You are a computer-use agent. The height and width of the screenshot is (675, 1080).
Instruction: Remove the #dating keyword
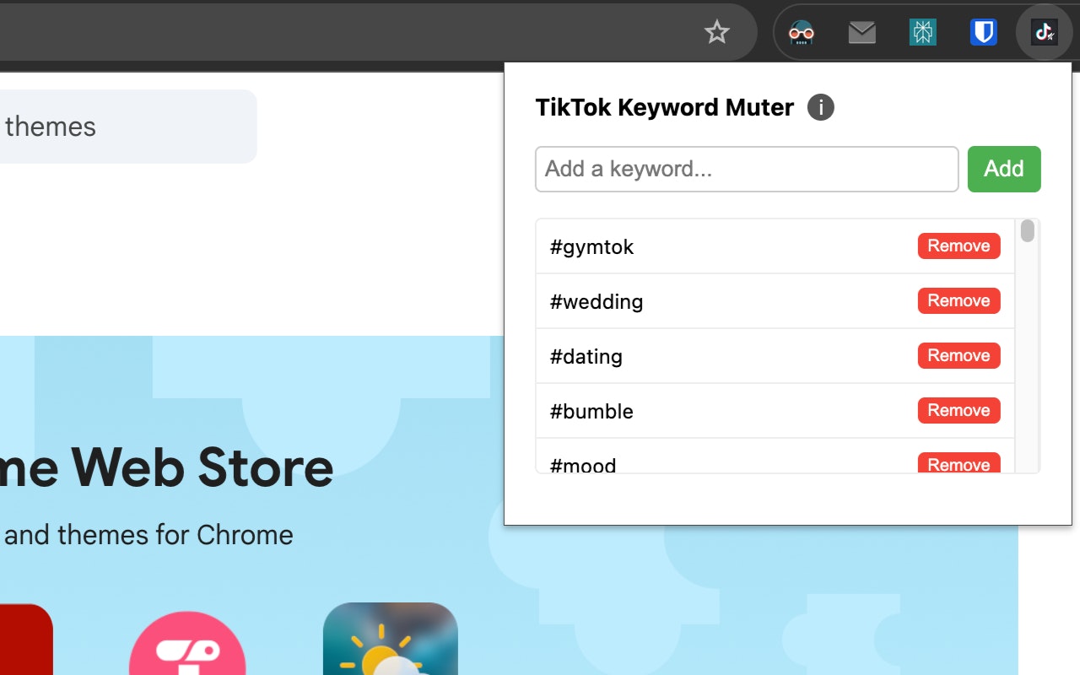(x=958, y=355)
